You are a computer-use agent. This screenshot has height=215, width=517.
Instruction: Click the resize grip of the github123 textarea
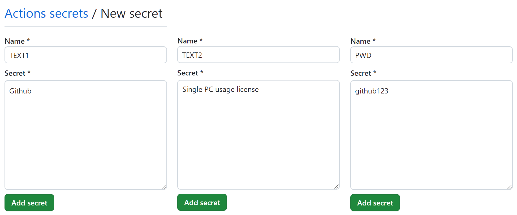coord(510,187)
